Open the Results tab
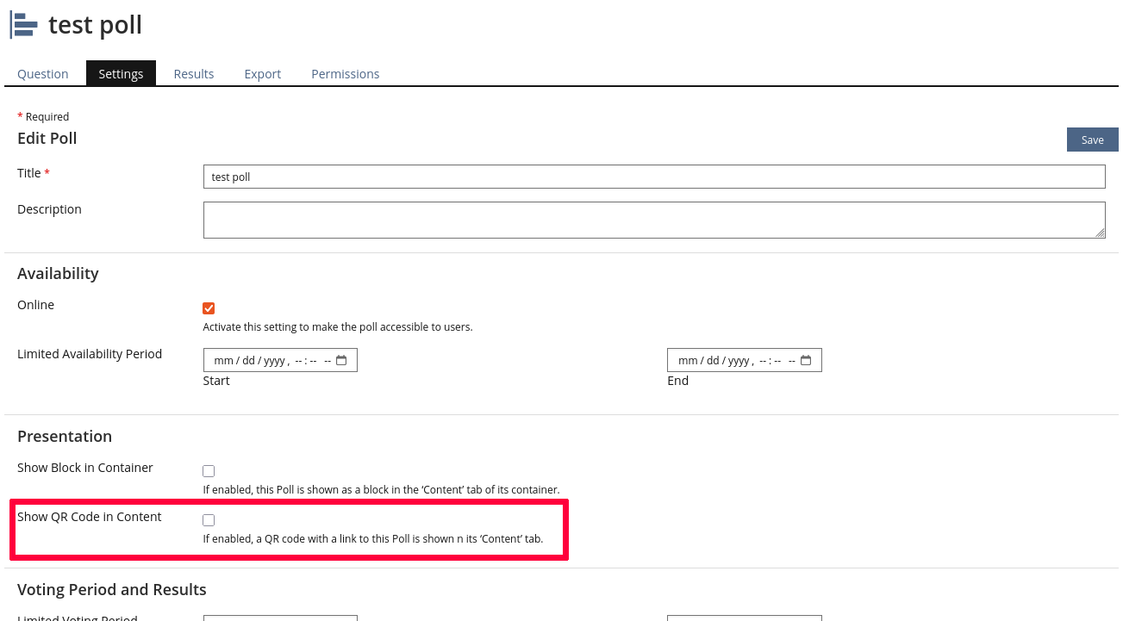This screenshot has width=1123, height=621. pos(194,74)
